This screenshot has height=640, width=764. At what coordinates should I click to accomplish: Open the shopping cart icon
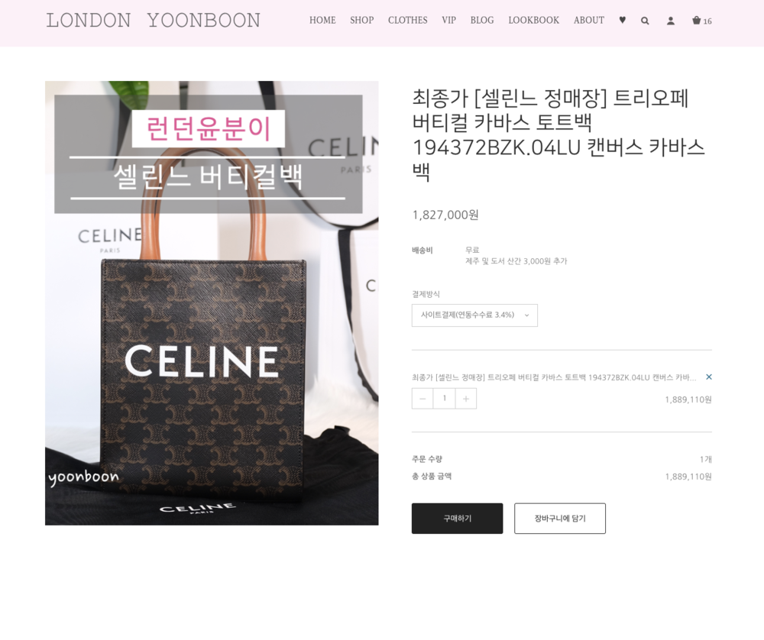click(701, 21)
